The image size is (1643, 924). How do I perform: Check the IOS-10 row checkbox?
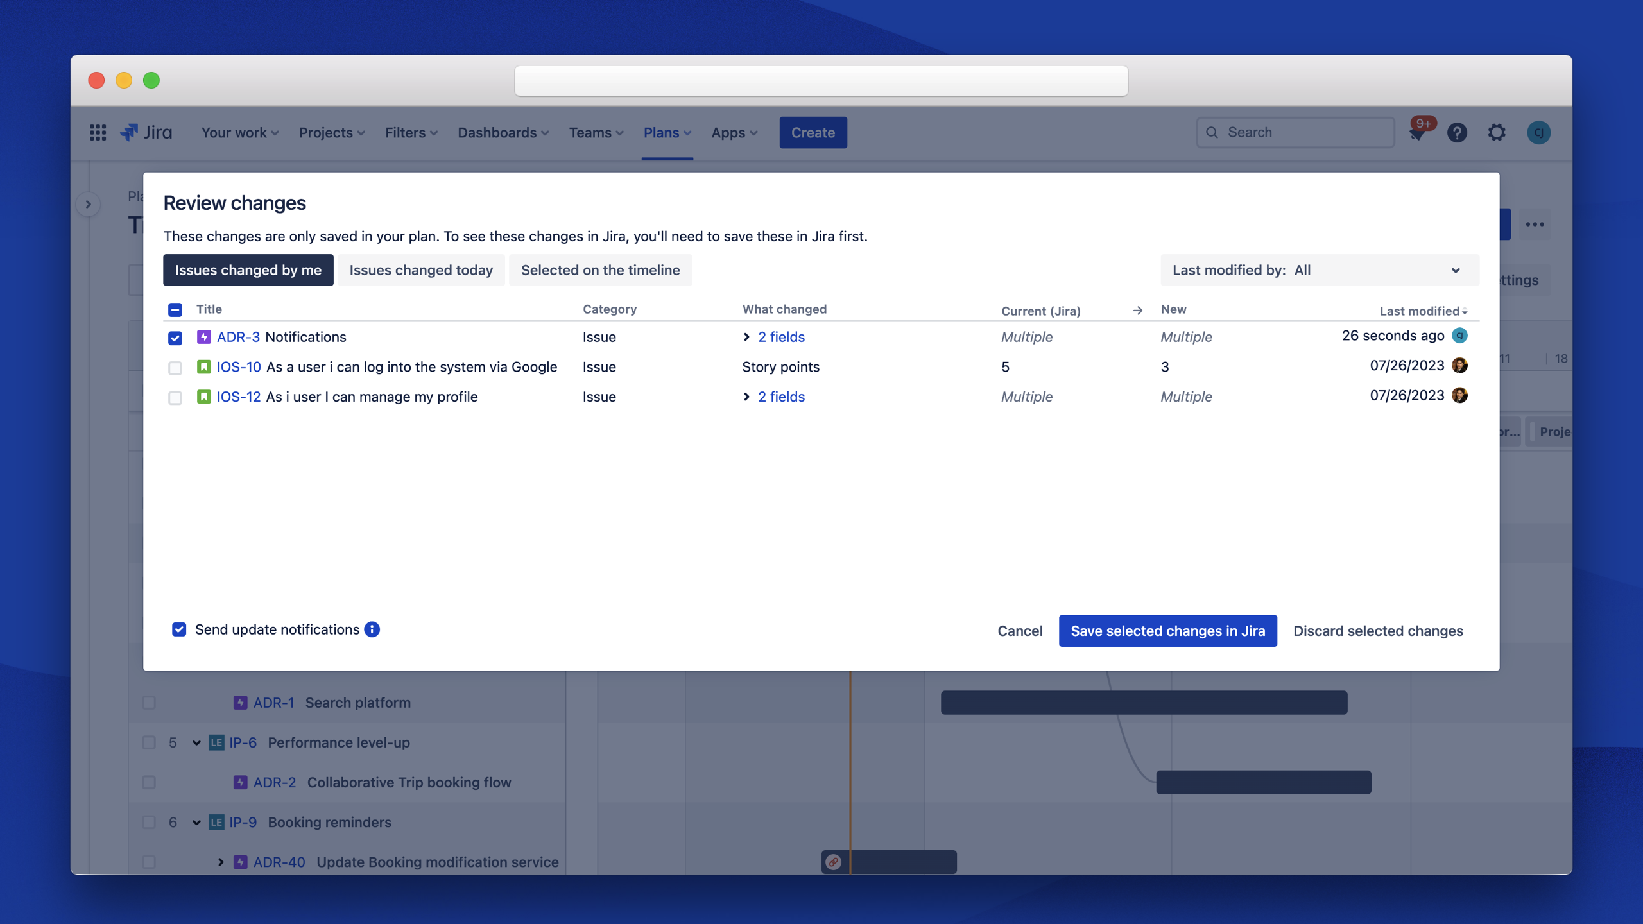tap(175, 366)
